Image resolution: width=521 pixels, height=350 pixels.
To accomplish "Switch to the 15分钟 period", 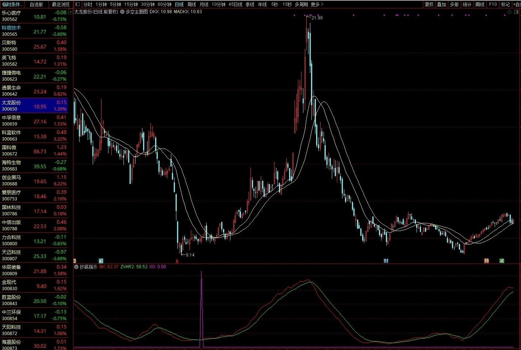I will tap(131, 4).
